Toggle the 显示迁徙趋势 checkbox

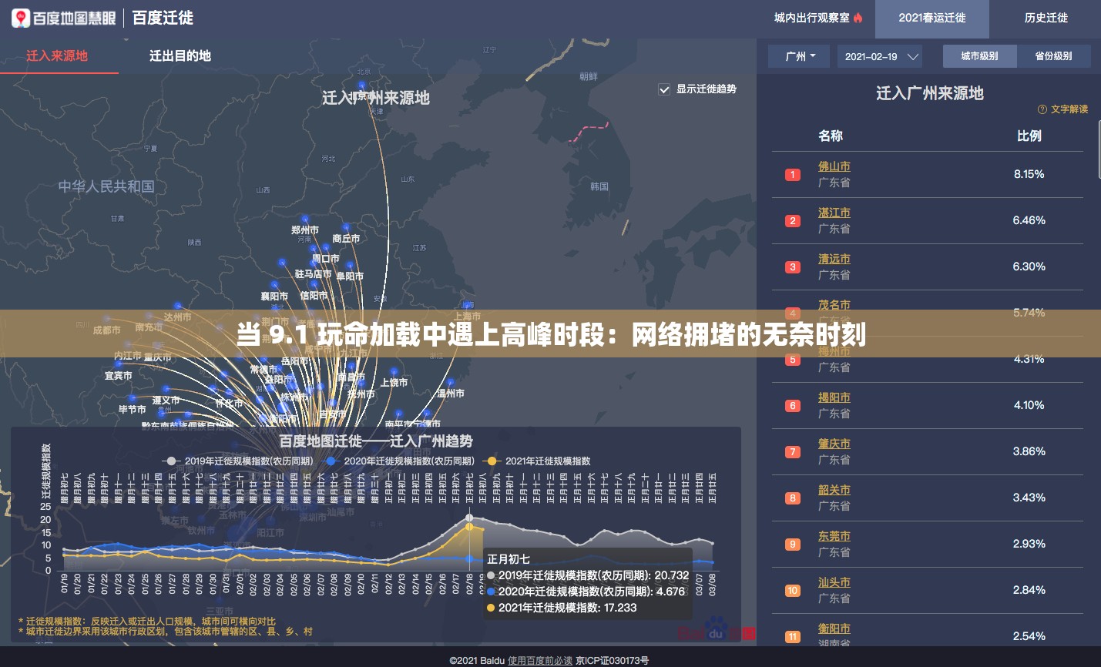pyautogui.click(x=664, y=89)
